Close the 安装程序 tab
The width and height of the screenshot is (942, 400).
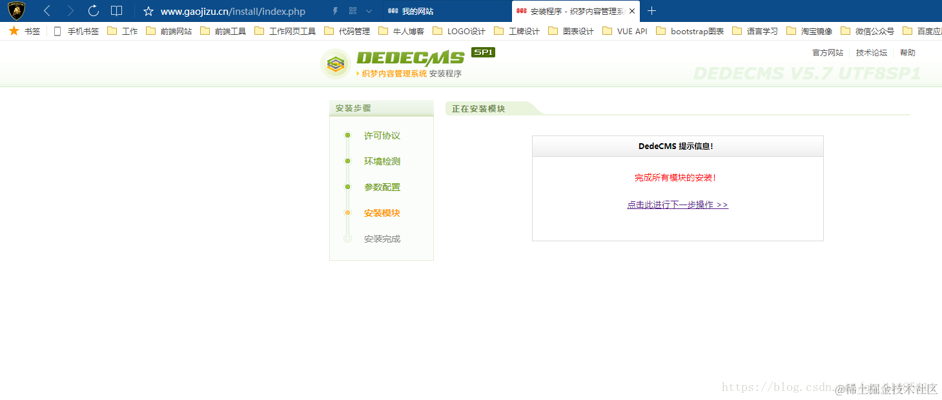[x=632, y=11]
